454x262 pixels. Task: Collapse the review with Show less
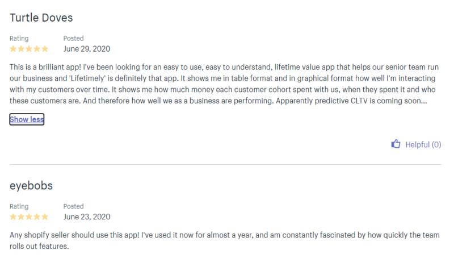click(x=27, y=119)
